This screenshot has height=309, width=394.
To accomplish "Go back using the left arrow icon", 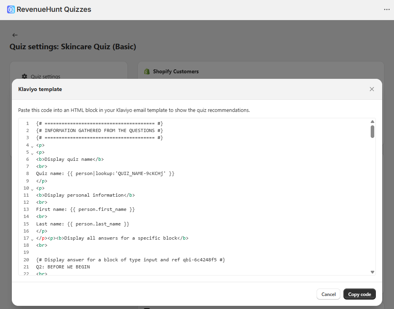I will (15, 35).
